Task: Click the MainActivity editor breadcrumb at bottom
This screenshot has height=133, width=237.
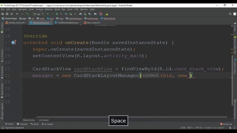Action: coord(29,120)
